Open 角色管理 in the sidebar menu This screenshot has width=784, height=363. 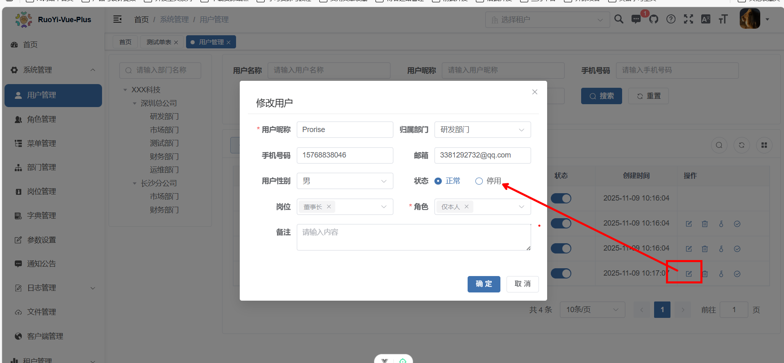41,119
